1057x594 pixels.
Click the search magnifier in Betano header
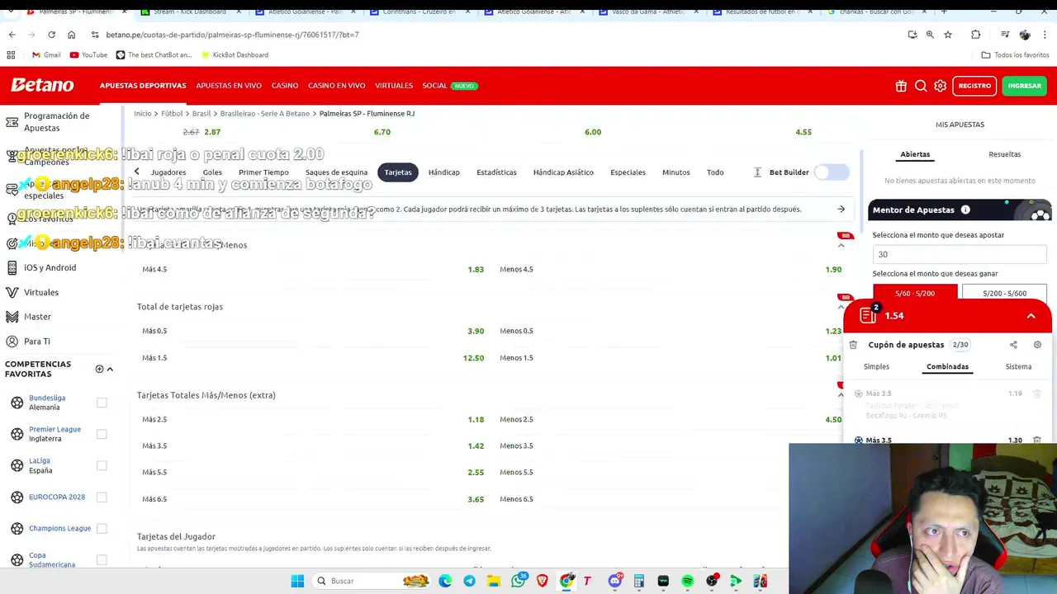[x=921, y=86]
